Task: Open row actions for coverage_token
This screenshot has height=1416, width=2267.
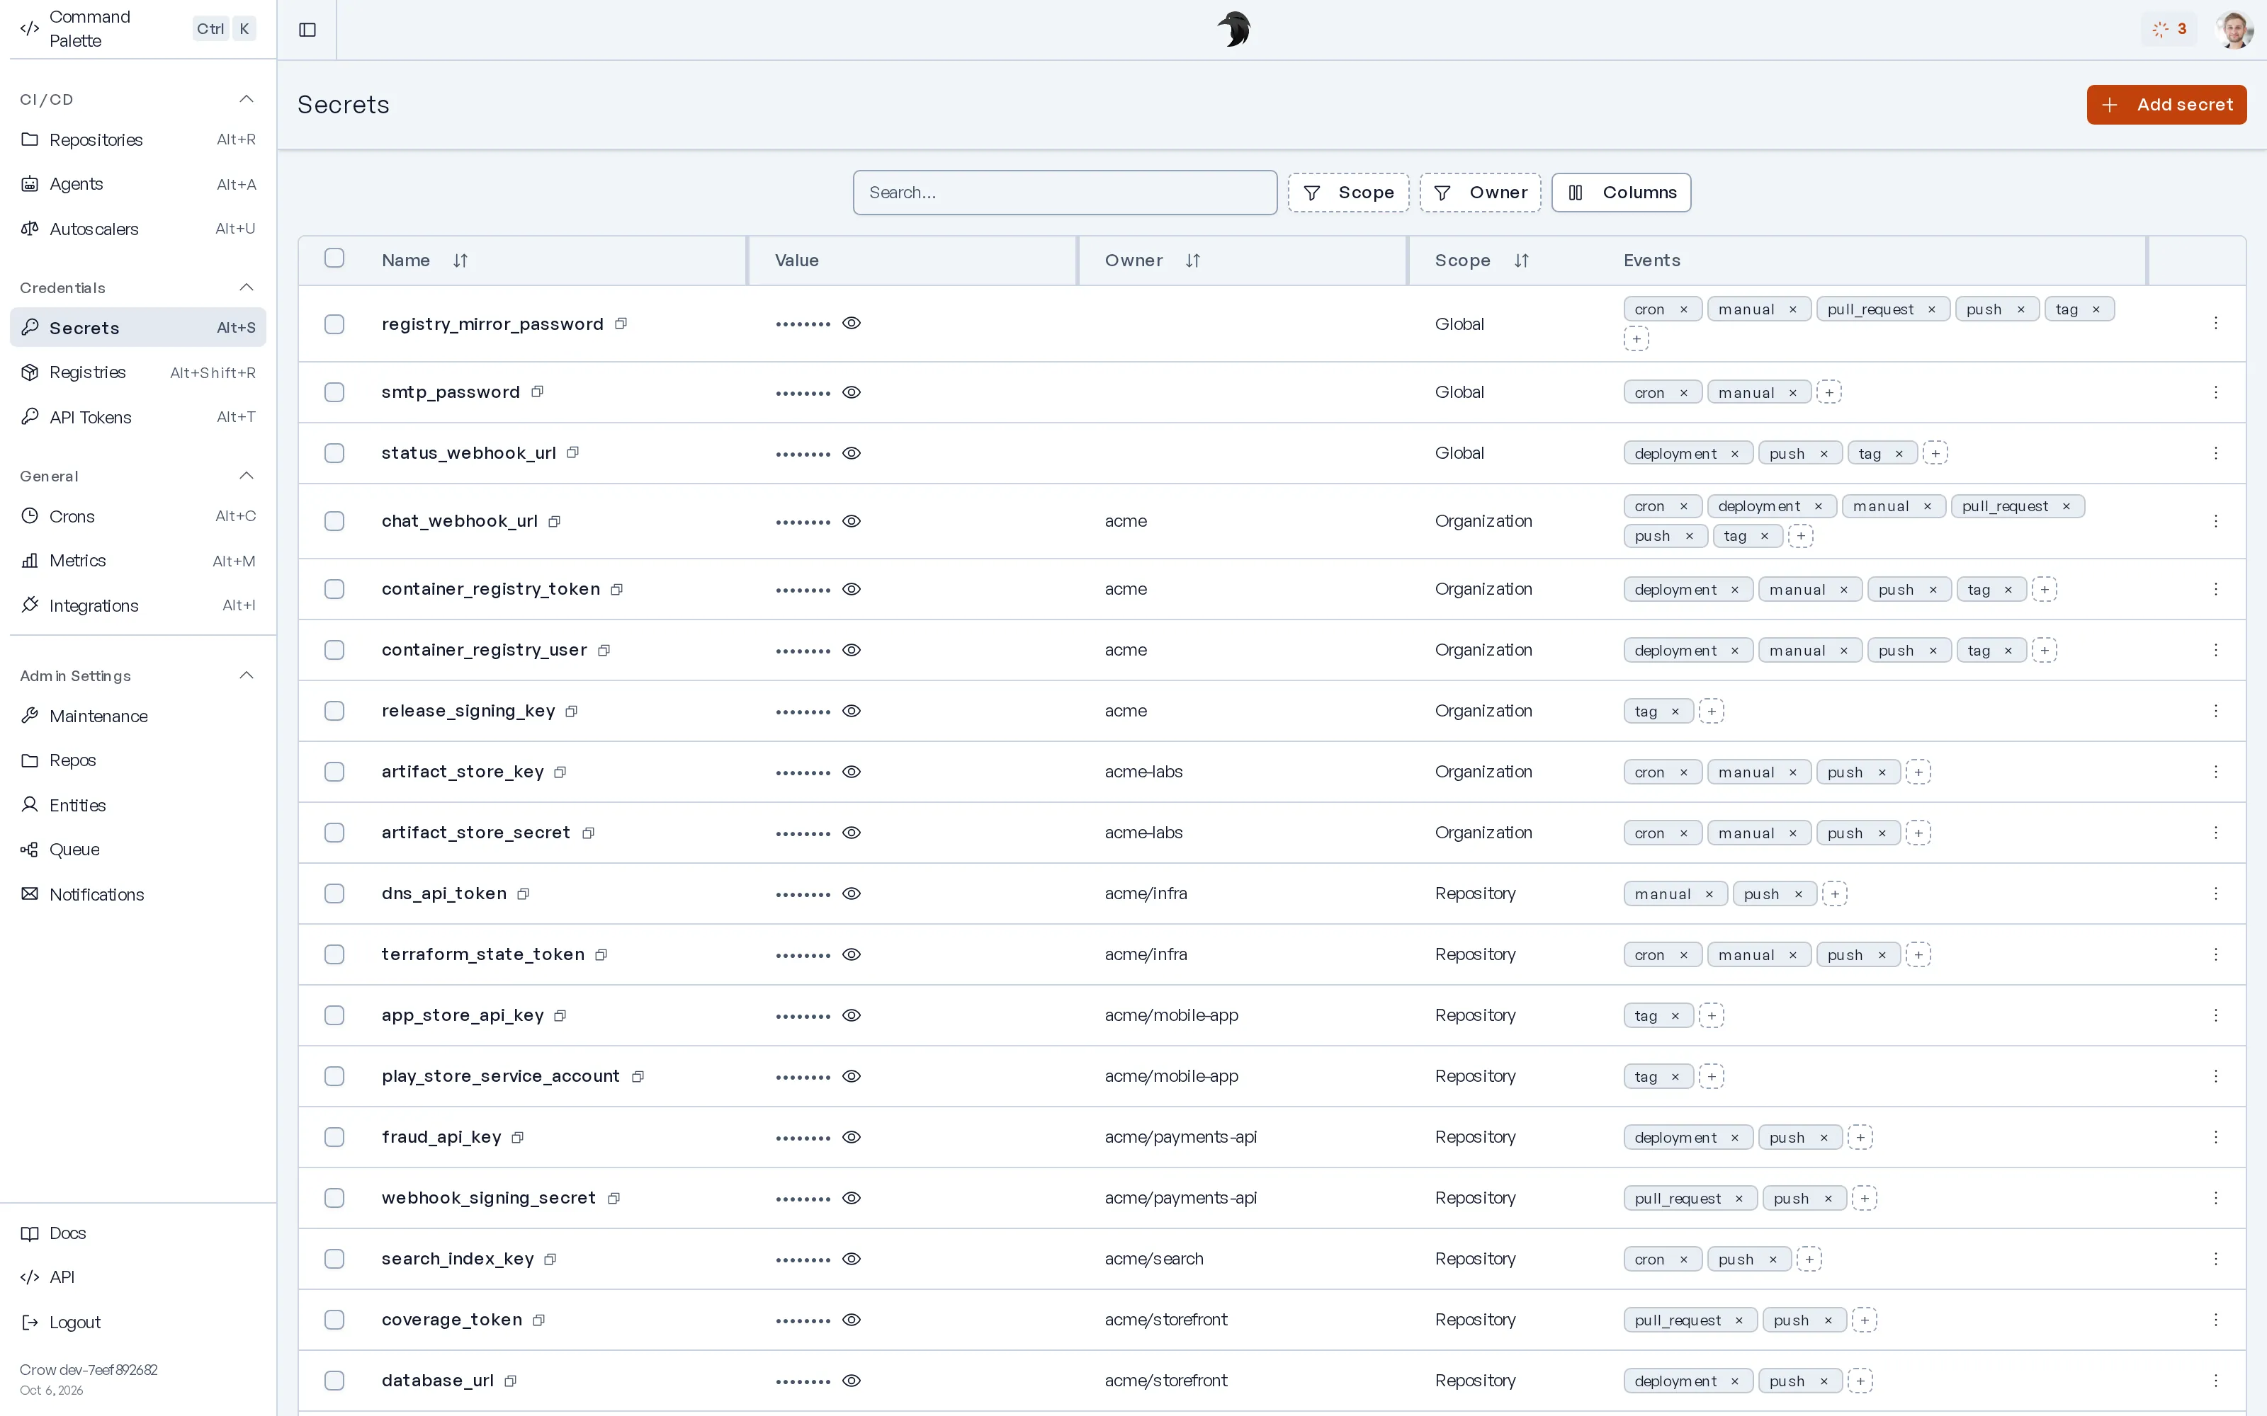Action: tap(2215, 1320)
